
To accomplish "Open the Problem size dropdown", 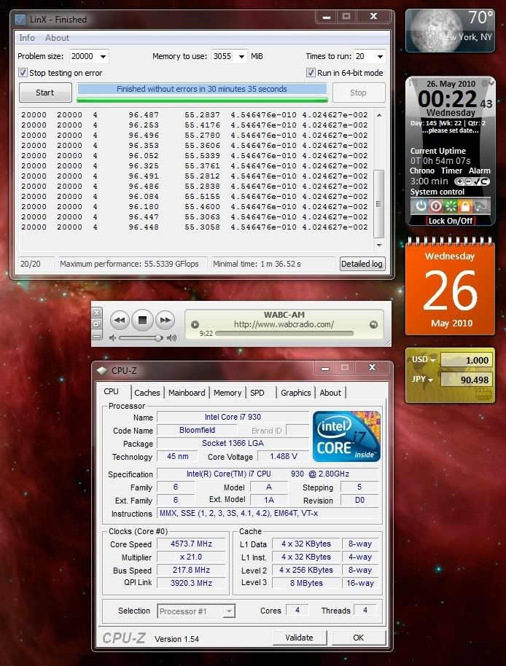I will tap(101, 57).
